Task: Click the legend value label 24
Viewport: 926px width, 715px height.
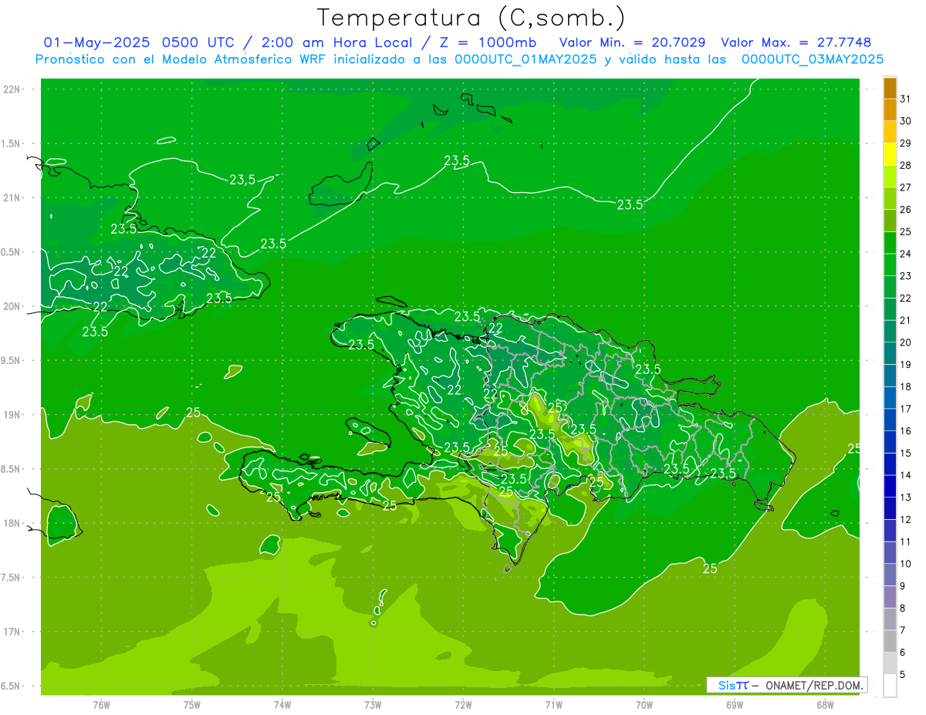Action: (x=906, y=254)
